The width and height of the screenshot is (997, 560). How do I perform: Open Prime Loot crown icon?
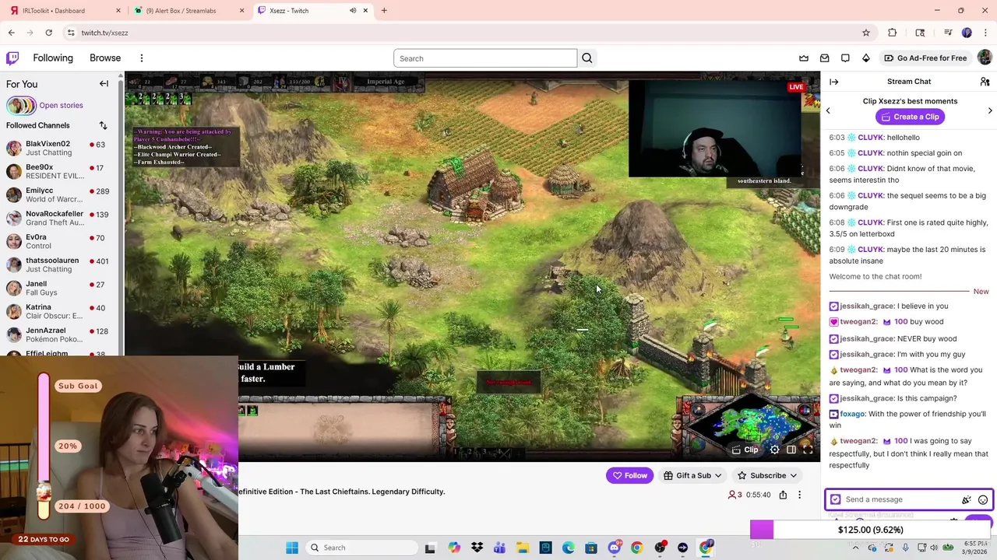[804, 58]
